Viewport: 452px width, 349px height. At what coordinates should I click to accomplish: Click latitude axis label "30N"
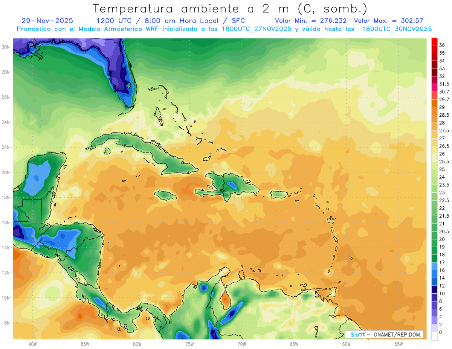6,47
